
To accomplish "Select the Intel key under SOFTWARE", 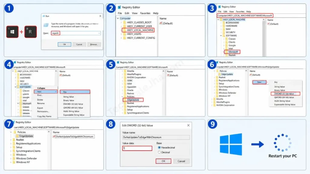I will coord(230,49).
